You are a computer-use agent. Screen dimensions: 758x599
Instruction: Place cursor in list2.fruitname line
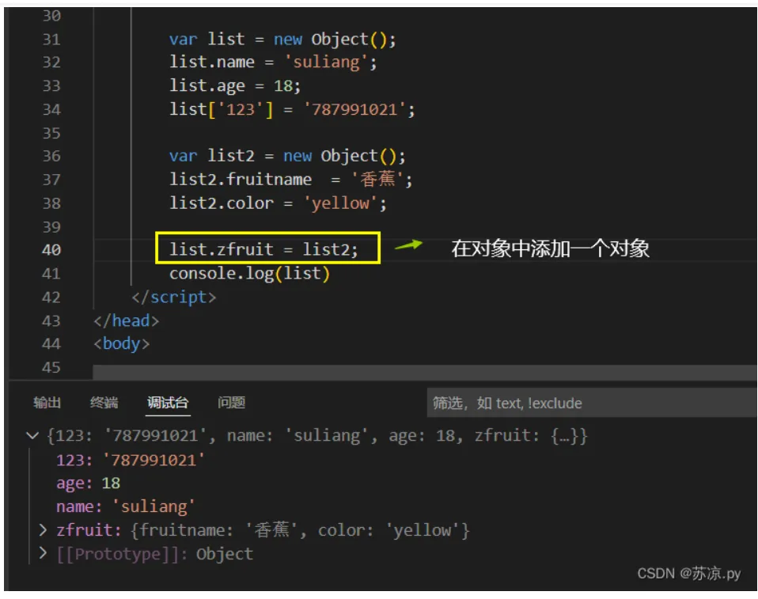click(x=291, y=180)
